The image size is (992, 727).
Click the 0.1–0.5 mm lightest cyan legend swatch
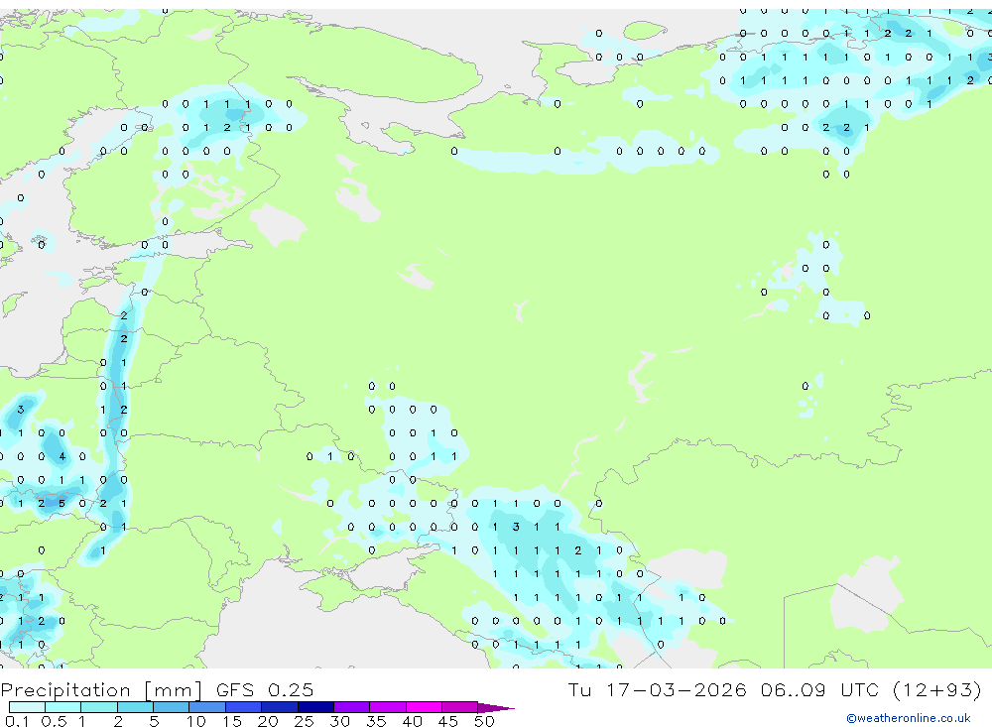[x=27, y=707]
